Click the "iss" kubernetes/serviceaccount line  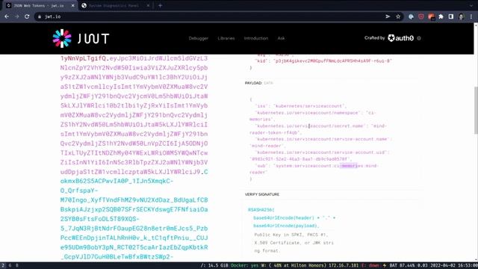301,106
